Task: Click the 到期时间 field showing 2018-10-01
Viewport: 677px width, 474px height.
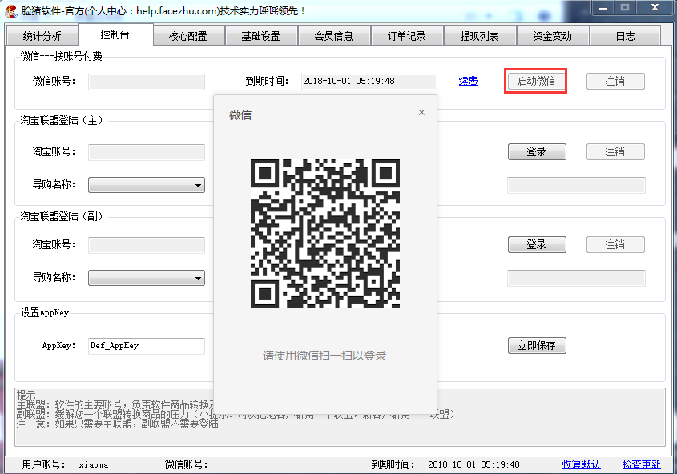Action: tap(369, 82)
